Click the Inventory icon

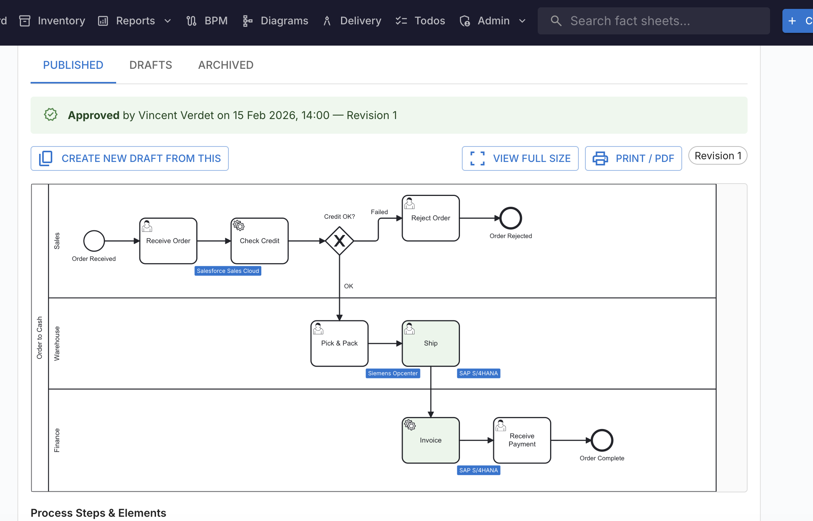coord(24,21)
